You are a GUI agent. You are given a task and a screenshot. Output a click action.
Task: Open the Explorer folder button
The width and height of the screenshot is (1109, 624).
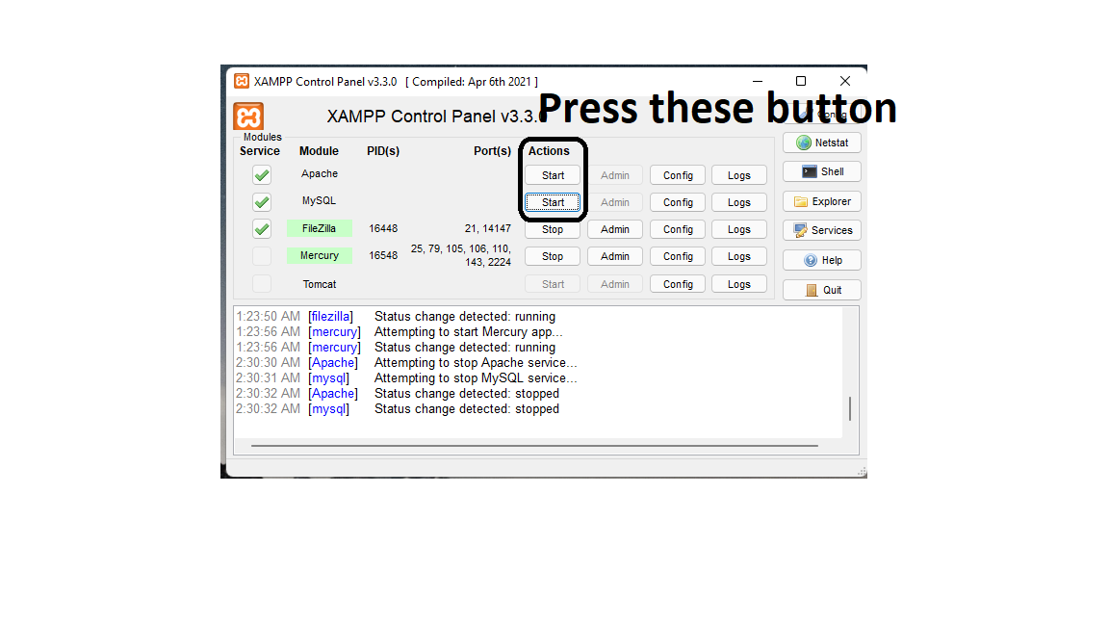coord(822,201)
